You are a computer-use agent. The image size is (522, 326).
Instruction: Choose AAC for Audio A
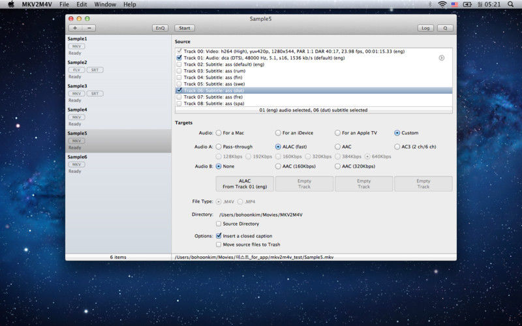click(x=337, y=147)
